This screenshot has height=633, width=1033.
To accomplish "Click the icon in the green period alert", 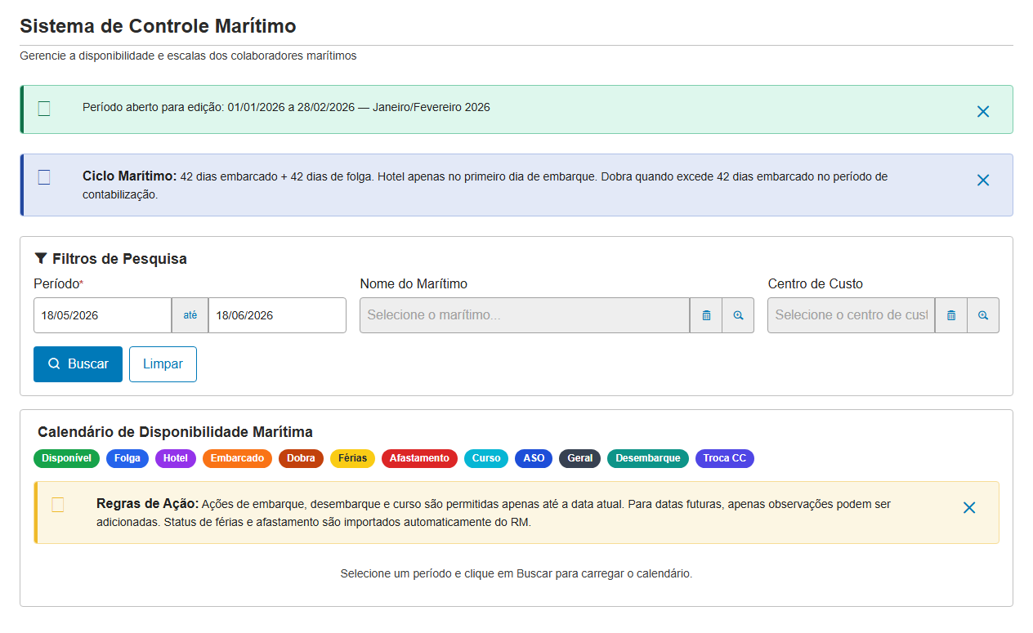I will coord(44,109).
